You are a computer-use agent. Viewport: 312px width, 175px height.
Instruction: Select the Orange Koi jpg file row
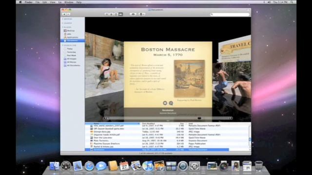tap(157, 132)
